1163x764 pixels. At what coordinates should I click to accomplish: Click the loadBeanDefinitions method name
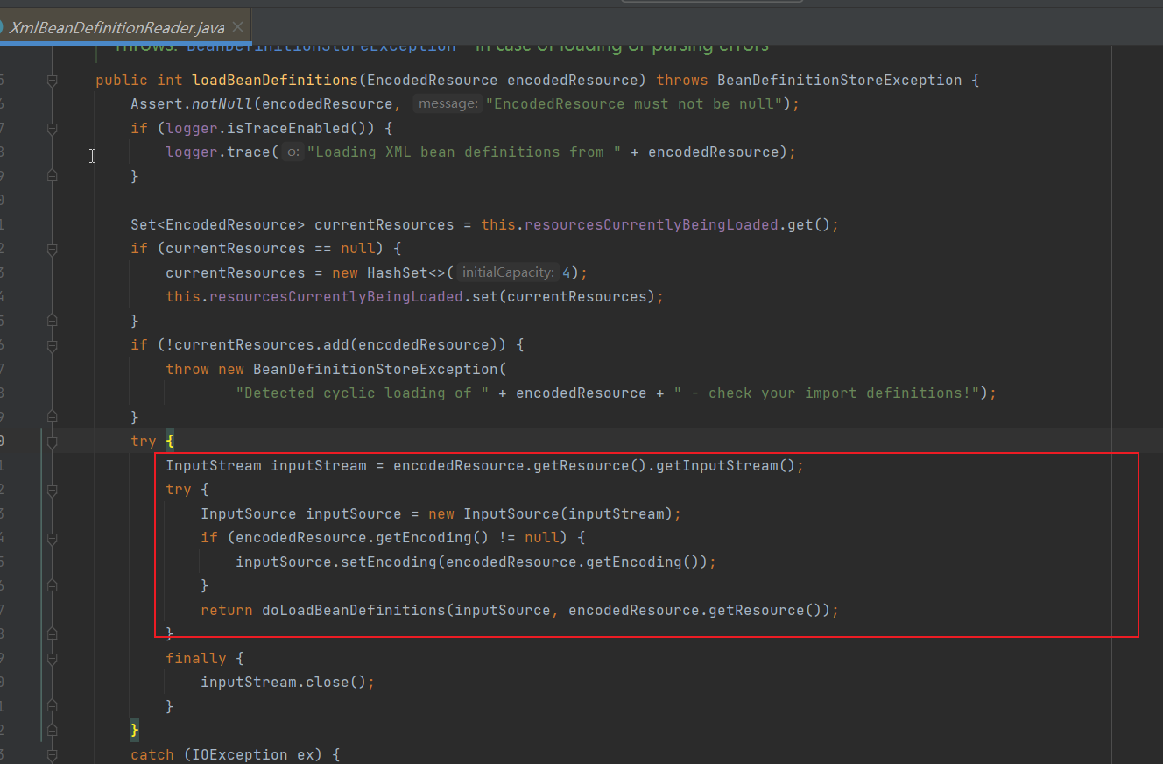(275, 81)
